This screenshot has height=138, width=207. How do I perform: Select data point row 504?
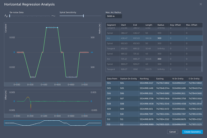tap(154, 83)
